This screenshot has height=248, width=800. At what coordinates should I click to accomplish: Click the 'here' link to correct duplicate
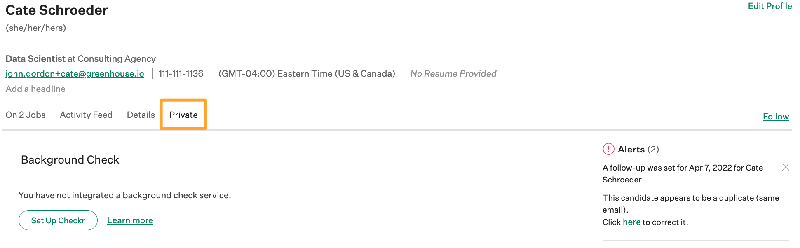[631, 222]
